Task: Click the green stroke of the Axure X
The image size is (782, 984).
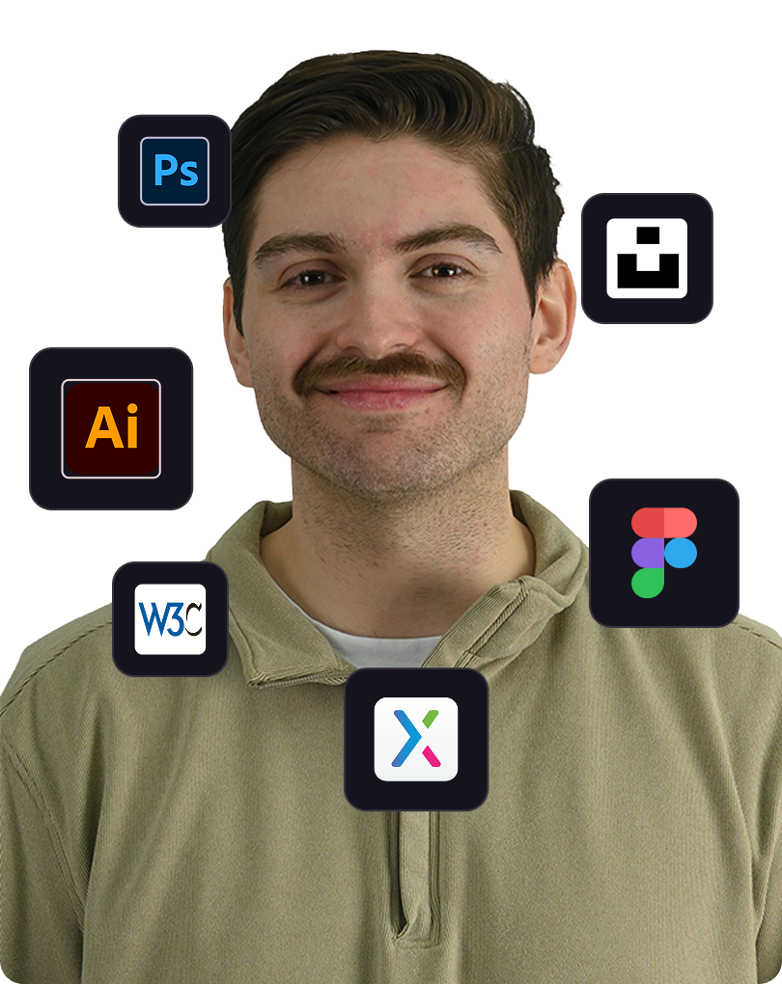Action: [430, 721]
